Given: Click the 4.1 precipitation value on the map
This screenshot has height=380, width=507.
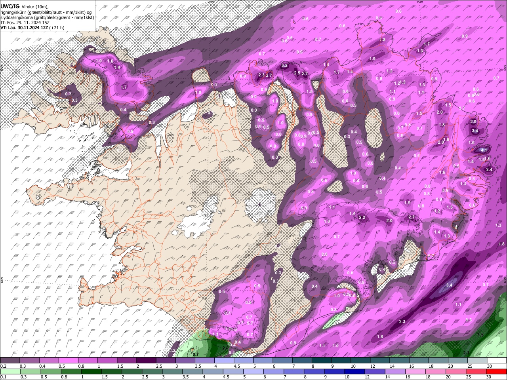Looking at the screenshot, I should tap(484, 150).
